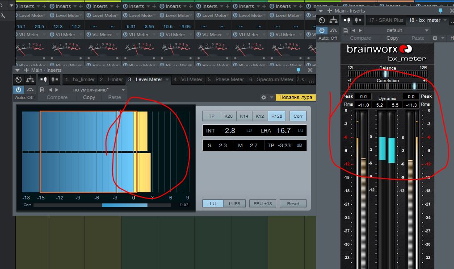Toggle Level Meter power on the channel reading -12.8

pyautogui.click(x=52, y=15)
